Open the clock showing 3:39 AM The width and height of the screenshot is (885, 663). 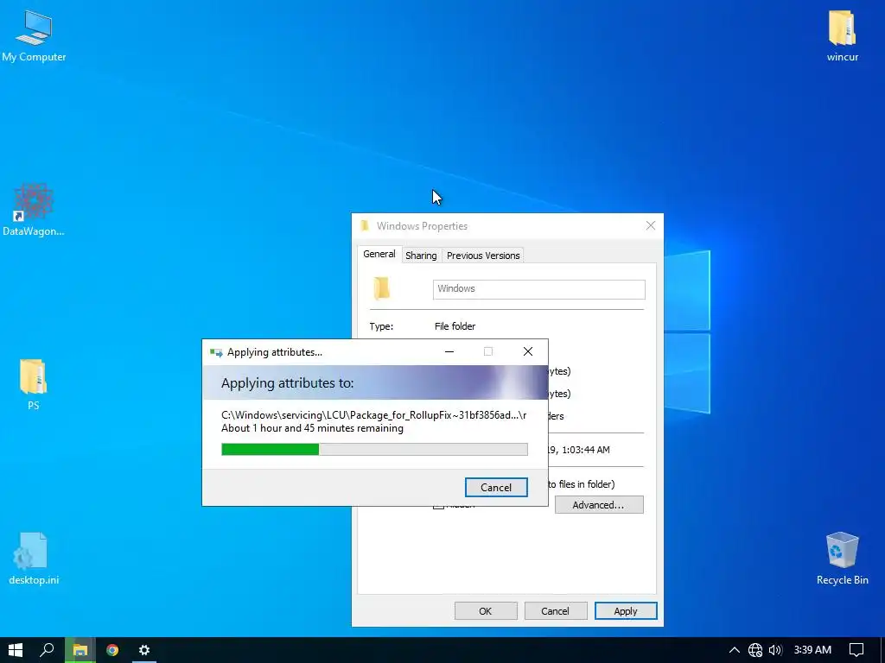[812, 650]
